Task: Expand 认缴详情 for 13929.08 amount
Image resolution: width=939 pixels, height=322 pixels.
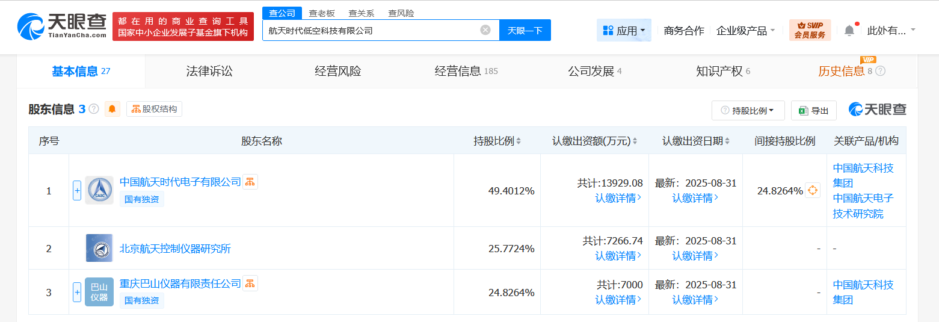Action: point(618,198)
